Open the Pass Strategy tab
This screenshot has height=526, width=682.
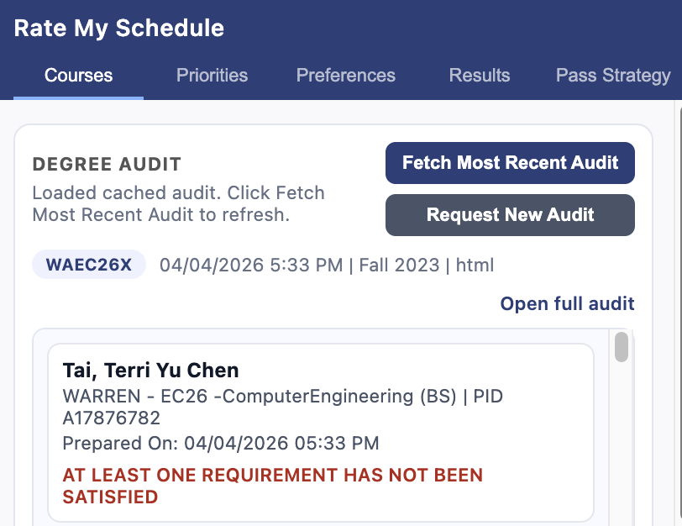coord(613,75)
